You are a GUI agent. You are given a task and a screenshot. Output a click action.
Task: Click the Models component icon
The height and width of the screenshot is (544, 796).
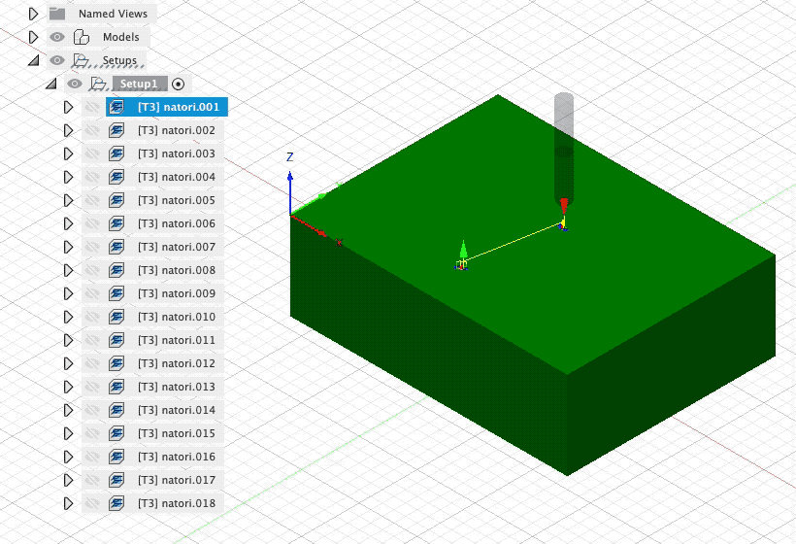[82, 37]
